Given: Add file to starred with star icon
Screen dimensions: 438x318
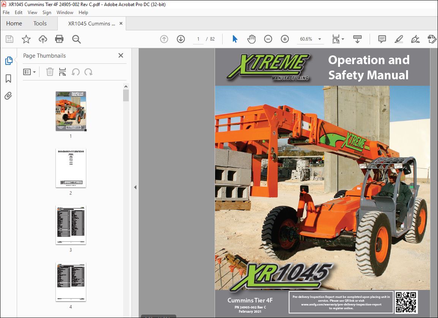Looking at the screenshot, I should point(26,39).
